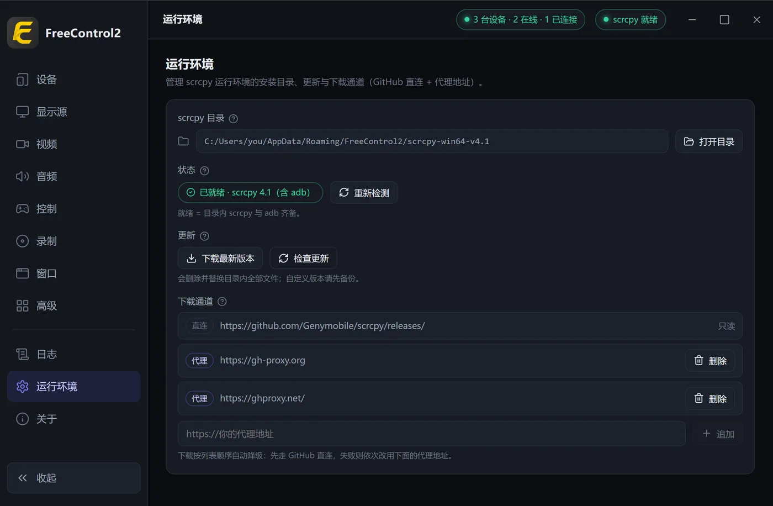This screenshot has width=773, height=506.
Task: Delete the gh-proxy.org proxy entry
Action: coord(710,361)
